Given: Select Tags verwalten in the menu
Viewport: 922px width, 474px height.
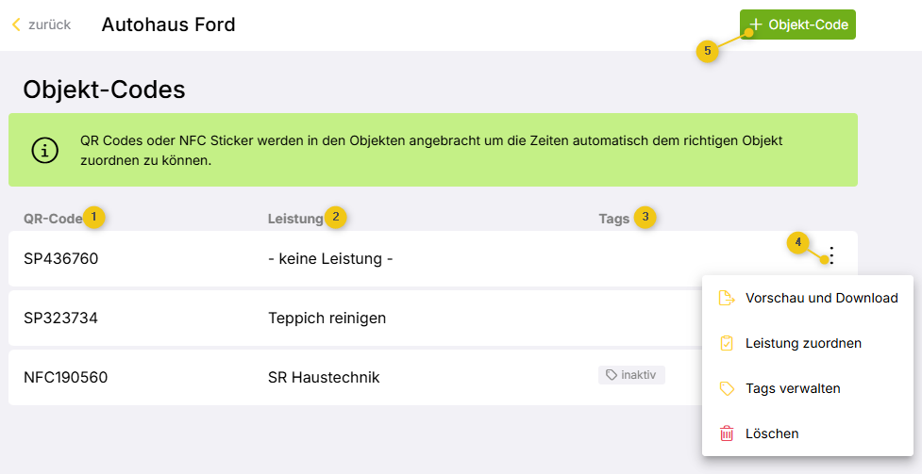Looking at the screenshot, I should point(807,388).
